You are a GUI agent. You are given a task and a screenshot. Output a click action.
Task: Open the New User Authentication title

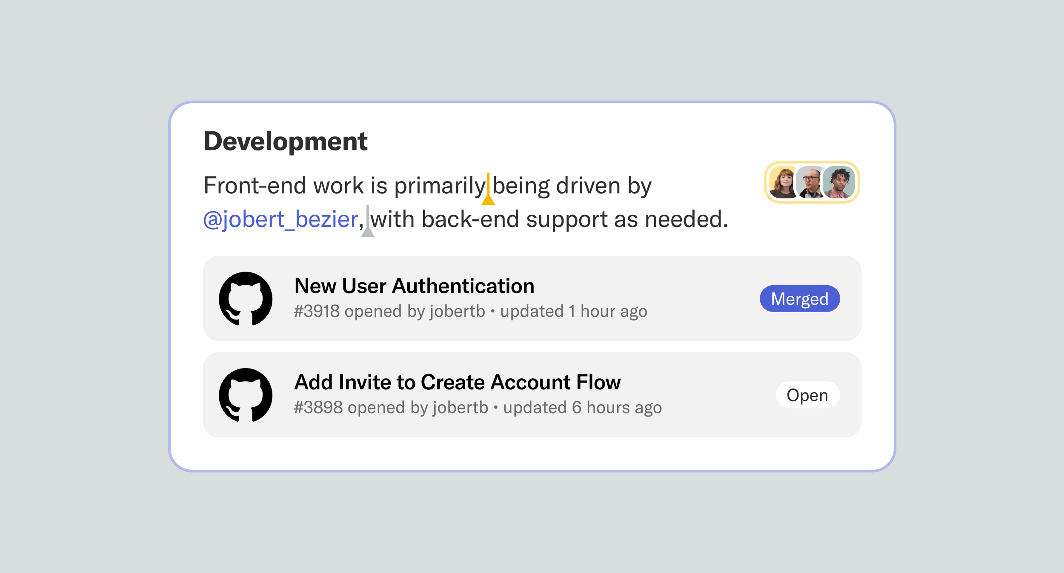point(414,286)
